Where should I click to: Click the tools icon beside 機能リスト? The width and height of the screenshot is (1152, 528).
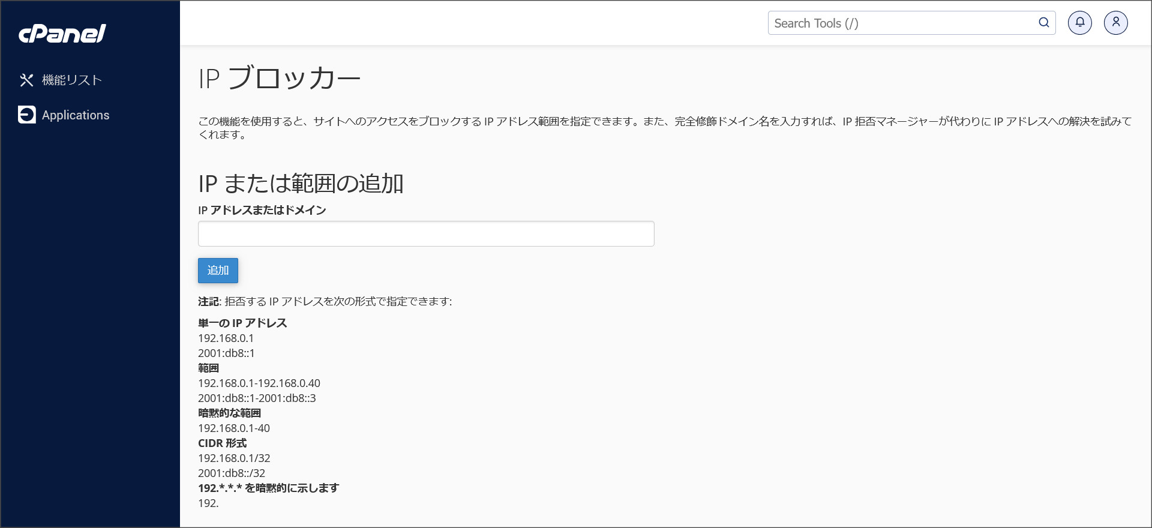(x=26, y=80)
